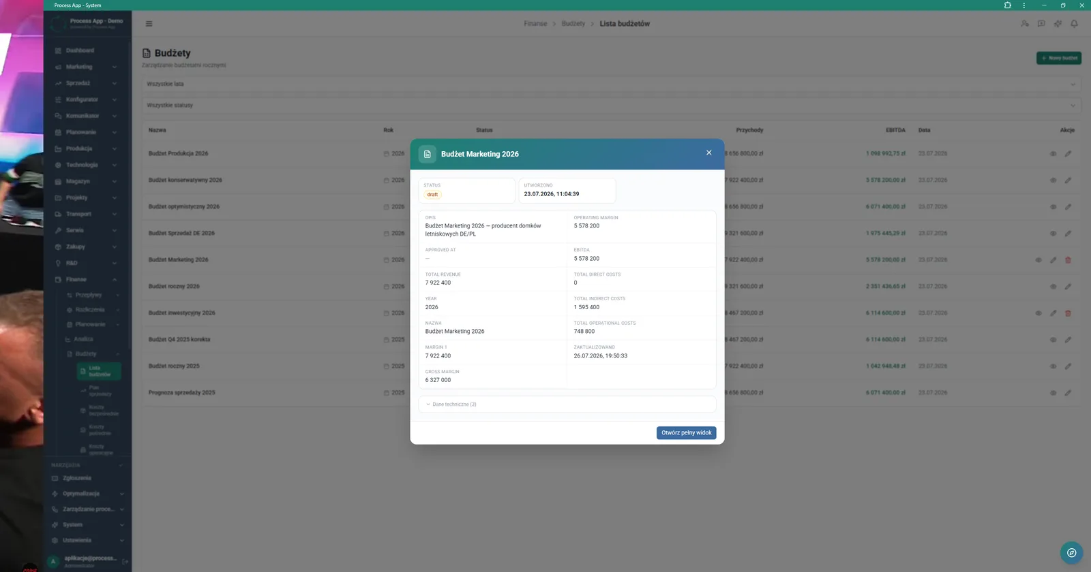This screenshot has width=1091, height=572.
Task: Click the user management icon in top bar
Action: [1025, 24]
